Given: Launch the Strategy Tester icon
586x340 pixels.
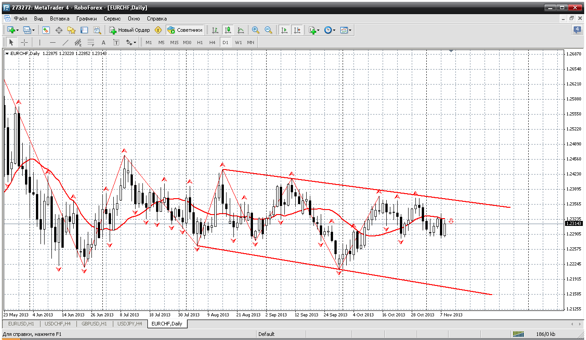Looking at the screenshot, I should tap(97, 30).
